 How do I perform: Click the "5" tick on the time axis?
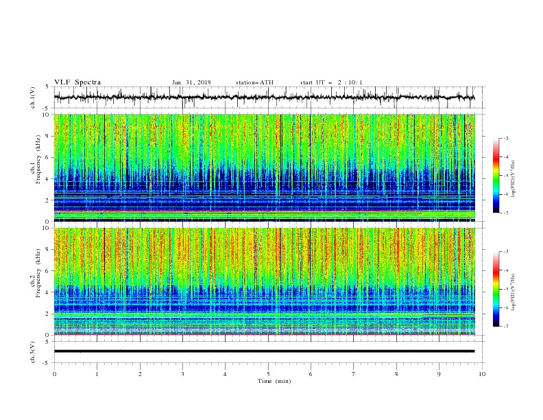point(268,374)
